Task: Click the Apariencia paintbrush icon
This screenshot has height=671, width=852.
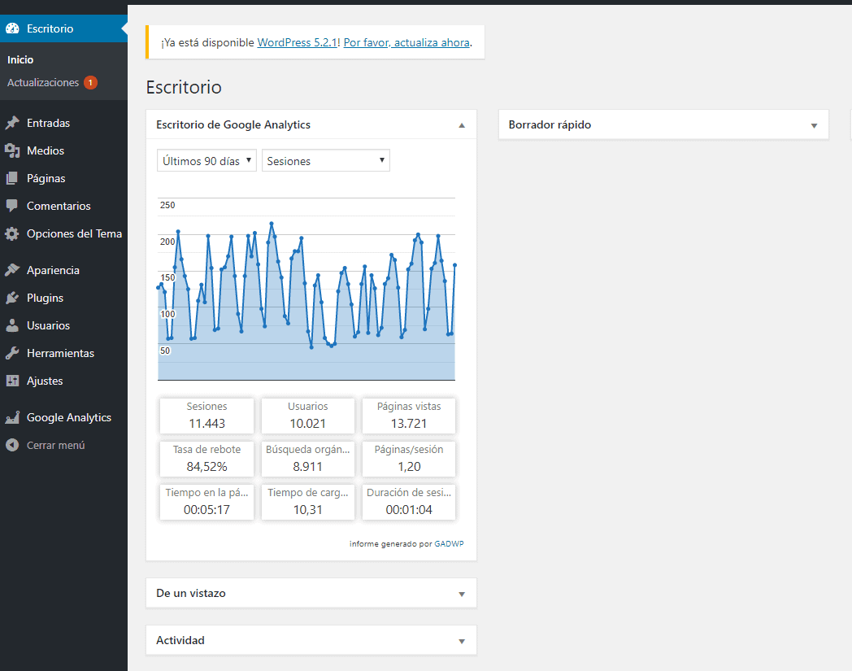Action: tap(12, 271)
